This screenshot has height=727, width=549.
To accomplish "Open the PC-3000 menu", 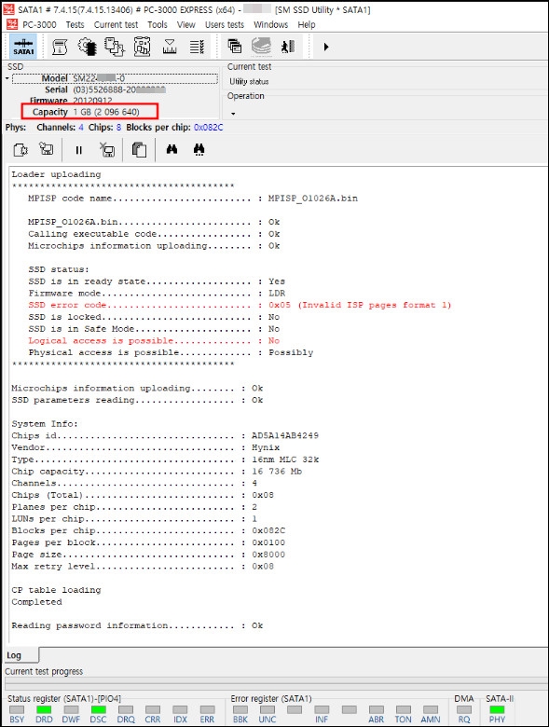I will point(39,24).
